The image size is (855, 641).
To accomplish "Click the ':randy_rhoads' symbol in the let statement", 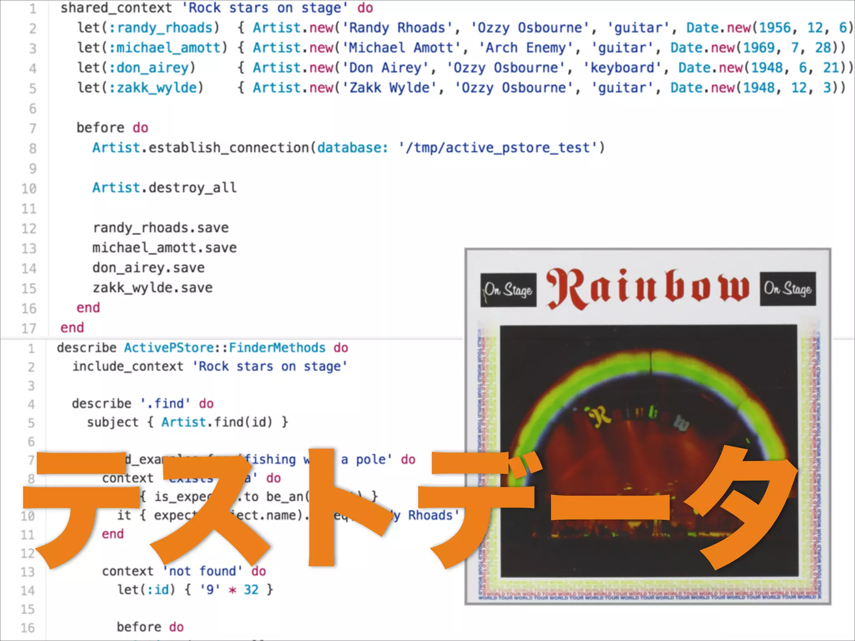I will tap(161, 28).
